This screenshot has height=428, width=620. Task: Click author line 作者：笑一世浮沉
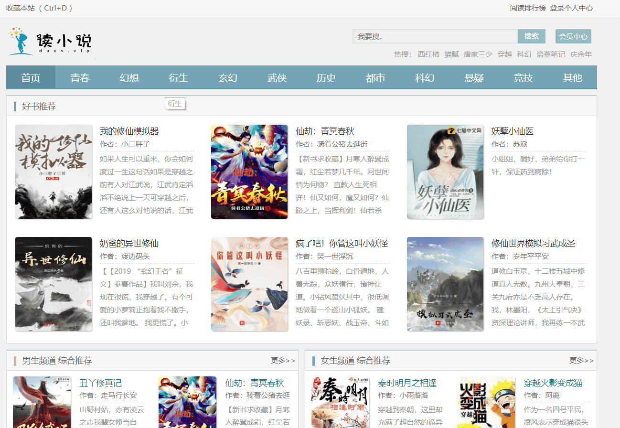(x=324, y=257)
